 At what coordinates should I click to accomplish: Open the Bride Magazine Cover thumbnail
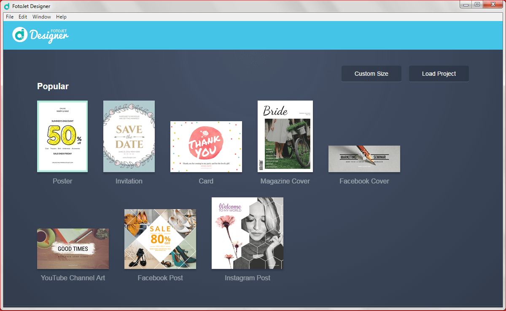tap(285, 136)
